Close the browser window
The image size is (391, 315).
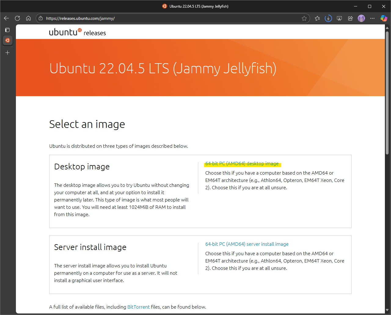(384, 6)
